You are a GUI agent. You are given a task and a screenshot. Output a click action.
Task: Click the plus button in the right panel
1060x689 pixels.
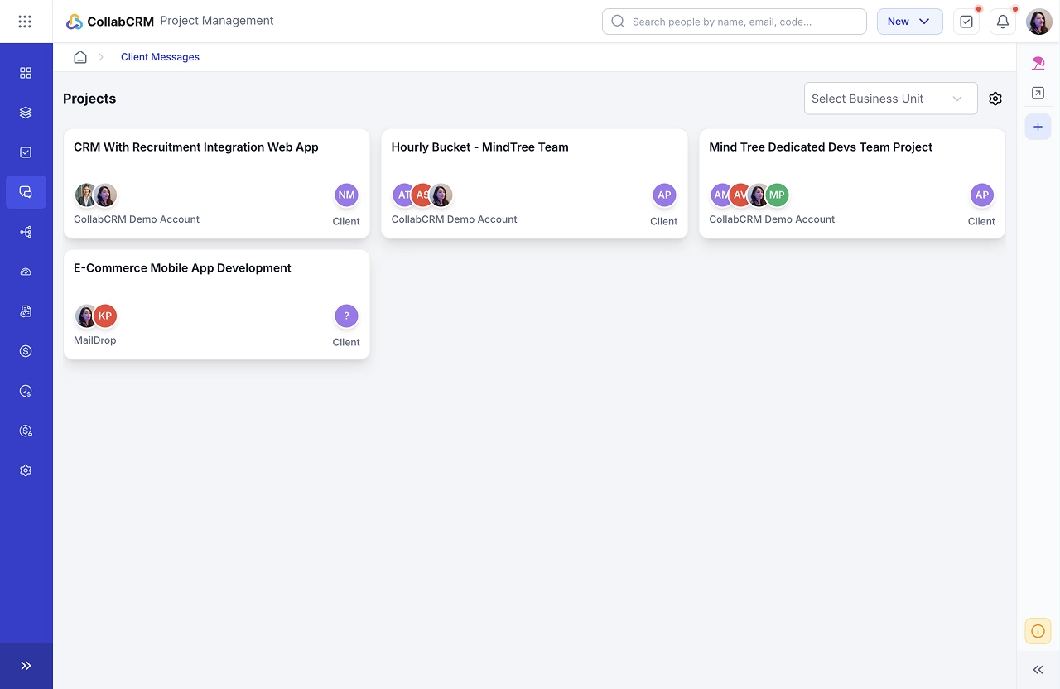1038,127
